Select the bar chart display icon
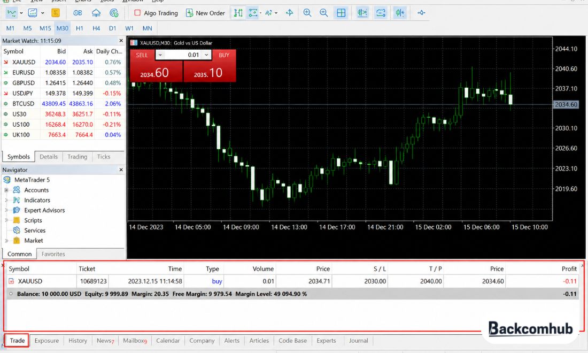The height and width of the screenshot is (353, 588). tap(238, 13)
